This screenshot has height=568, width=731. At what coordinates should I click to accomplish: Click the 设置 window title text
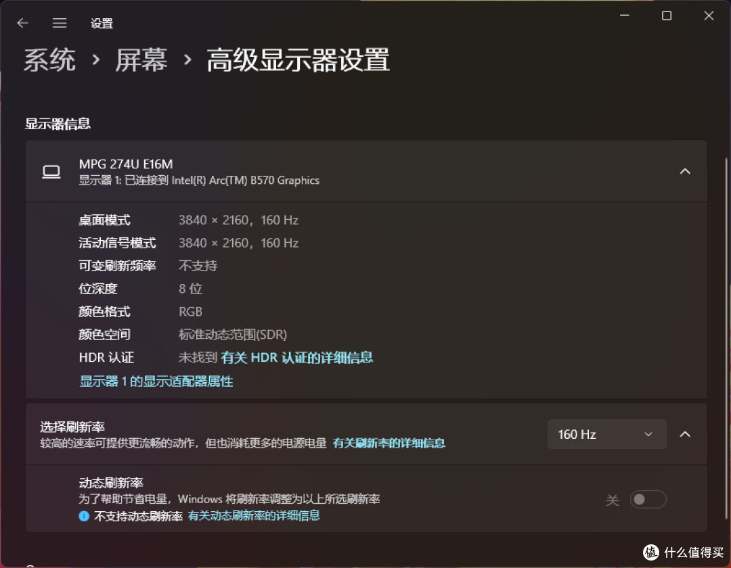coord(102,23)
